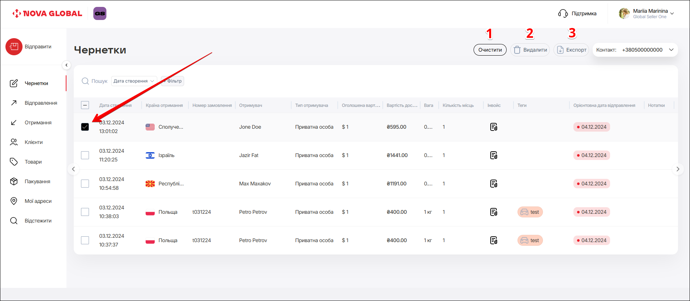Click the red Відправити send icon
The width and height of the screenshot is (690, 301).
pos(14,47)
